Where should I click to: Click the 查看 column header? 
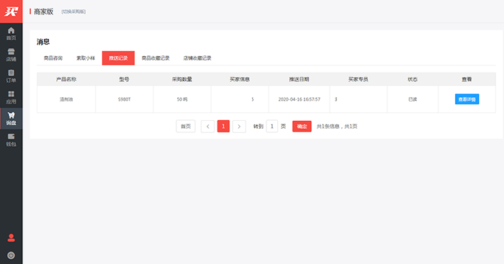click(467, 79)
